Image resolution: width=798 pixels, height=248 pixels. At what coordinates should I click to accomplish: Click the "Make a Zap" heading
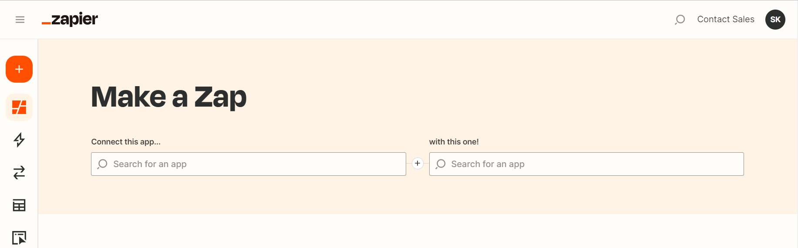[x=168, y=97]
